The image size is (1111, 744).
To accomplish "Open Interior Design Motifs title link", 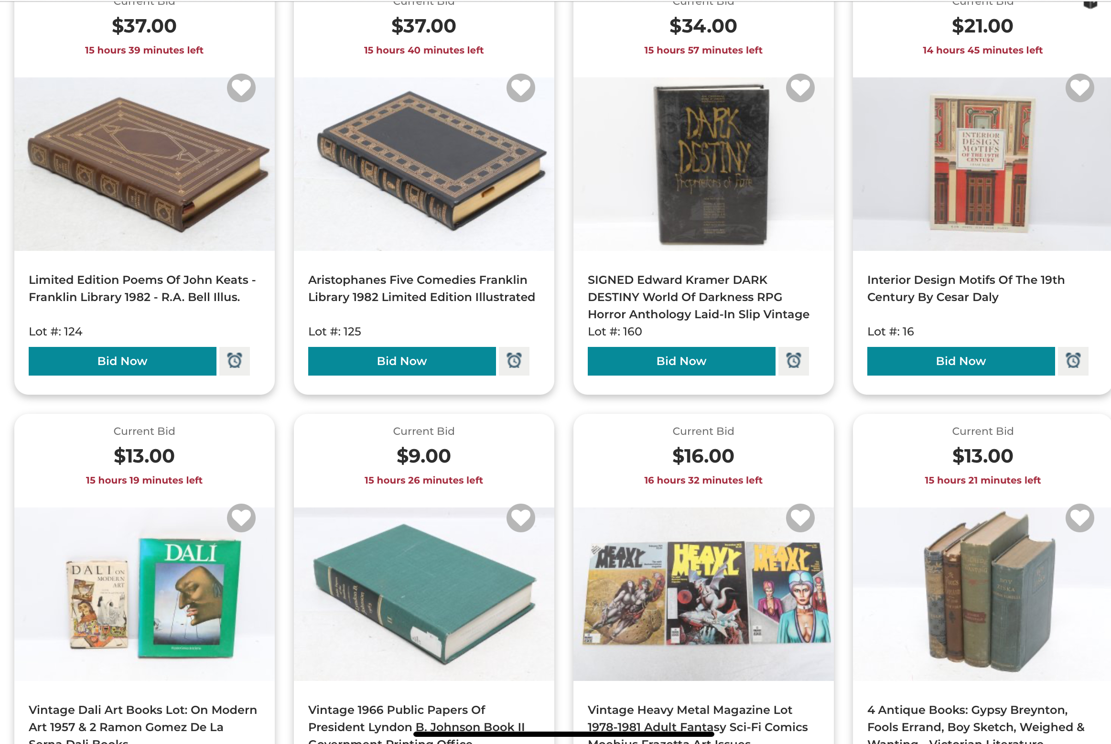I will click(x=966, y=288).
